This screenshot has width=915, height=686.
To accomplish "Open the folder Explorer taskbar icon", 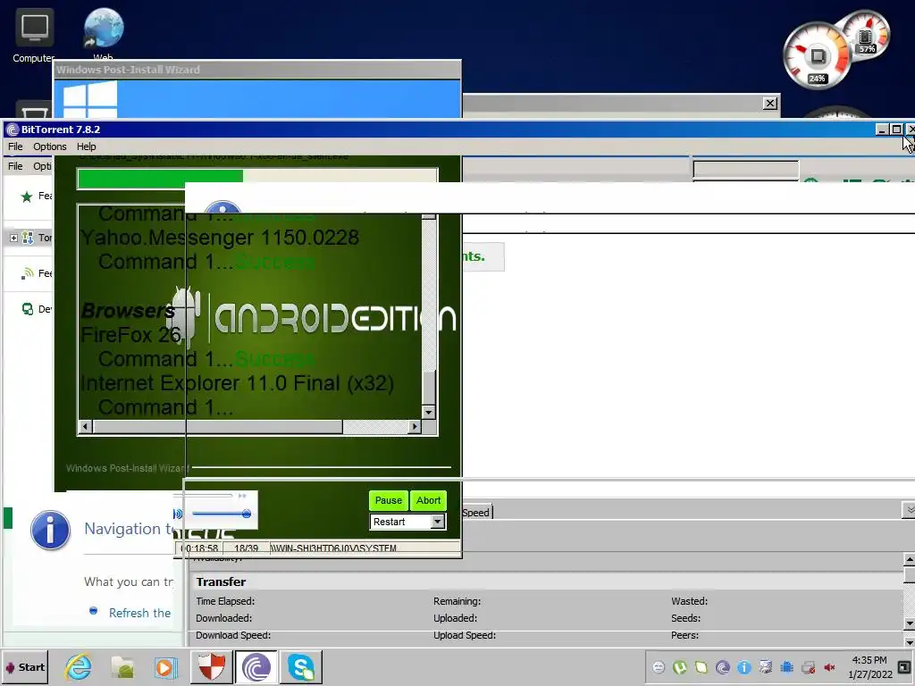I will point(122,666).
